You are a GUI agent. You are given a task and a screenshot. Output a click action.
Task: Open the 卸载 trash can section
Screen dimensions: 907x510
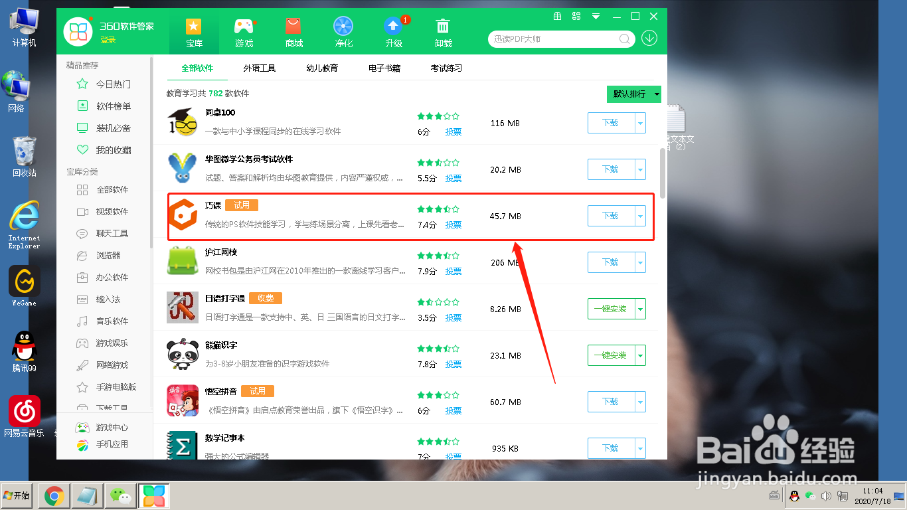pos(443,32)
